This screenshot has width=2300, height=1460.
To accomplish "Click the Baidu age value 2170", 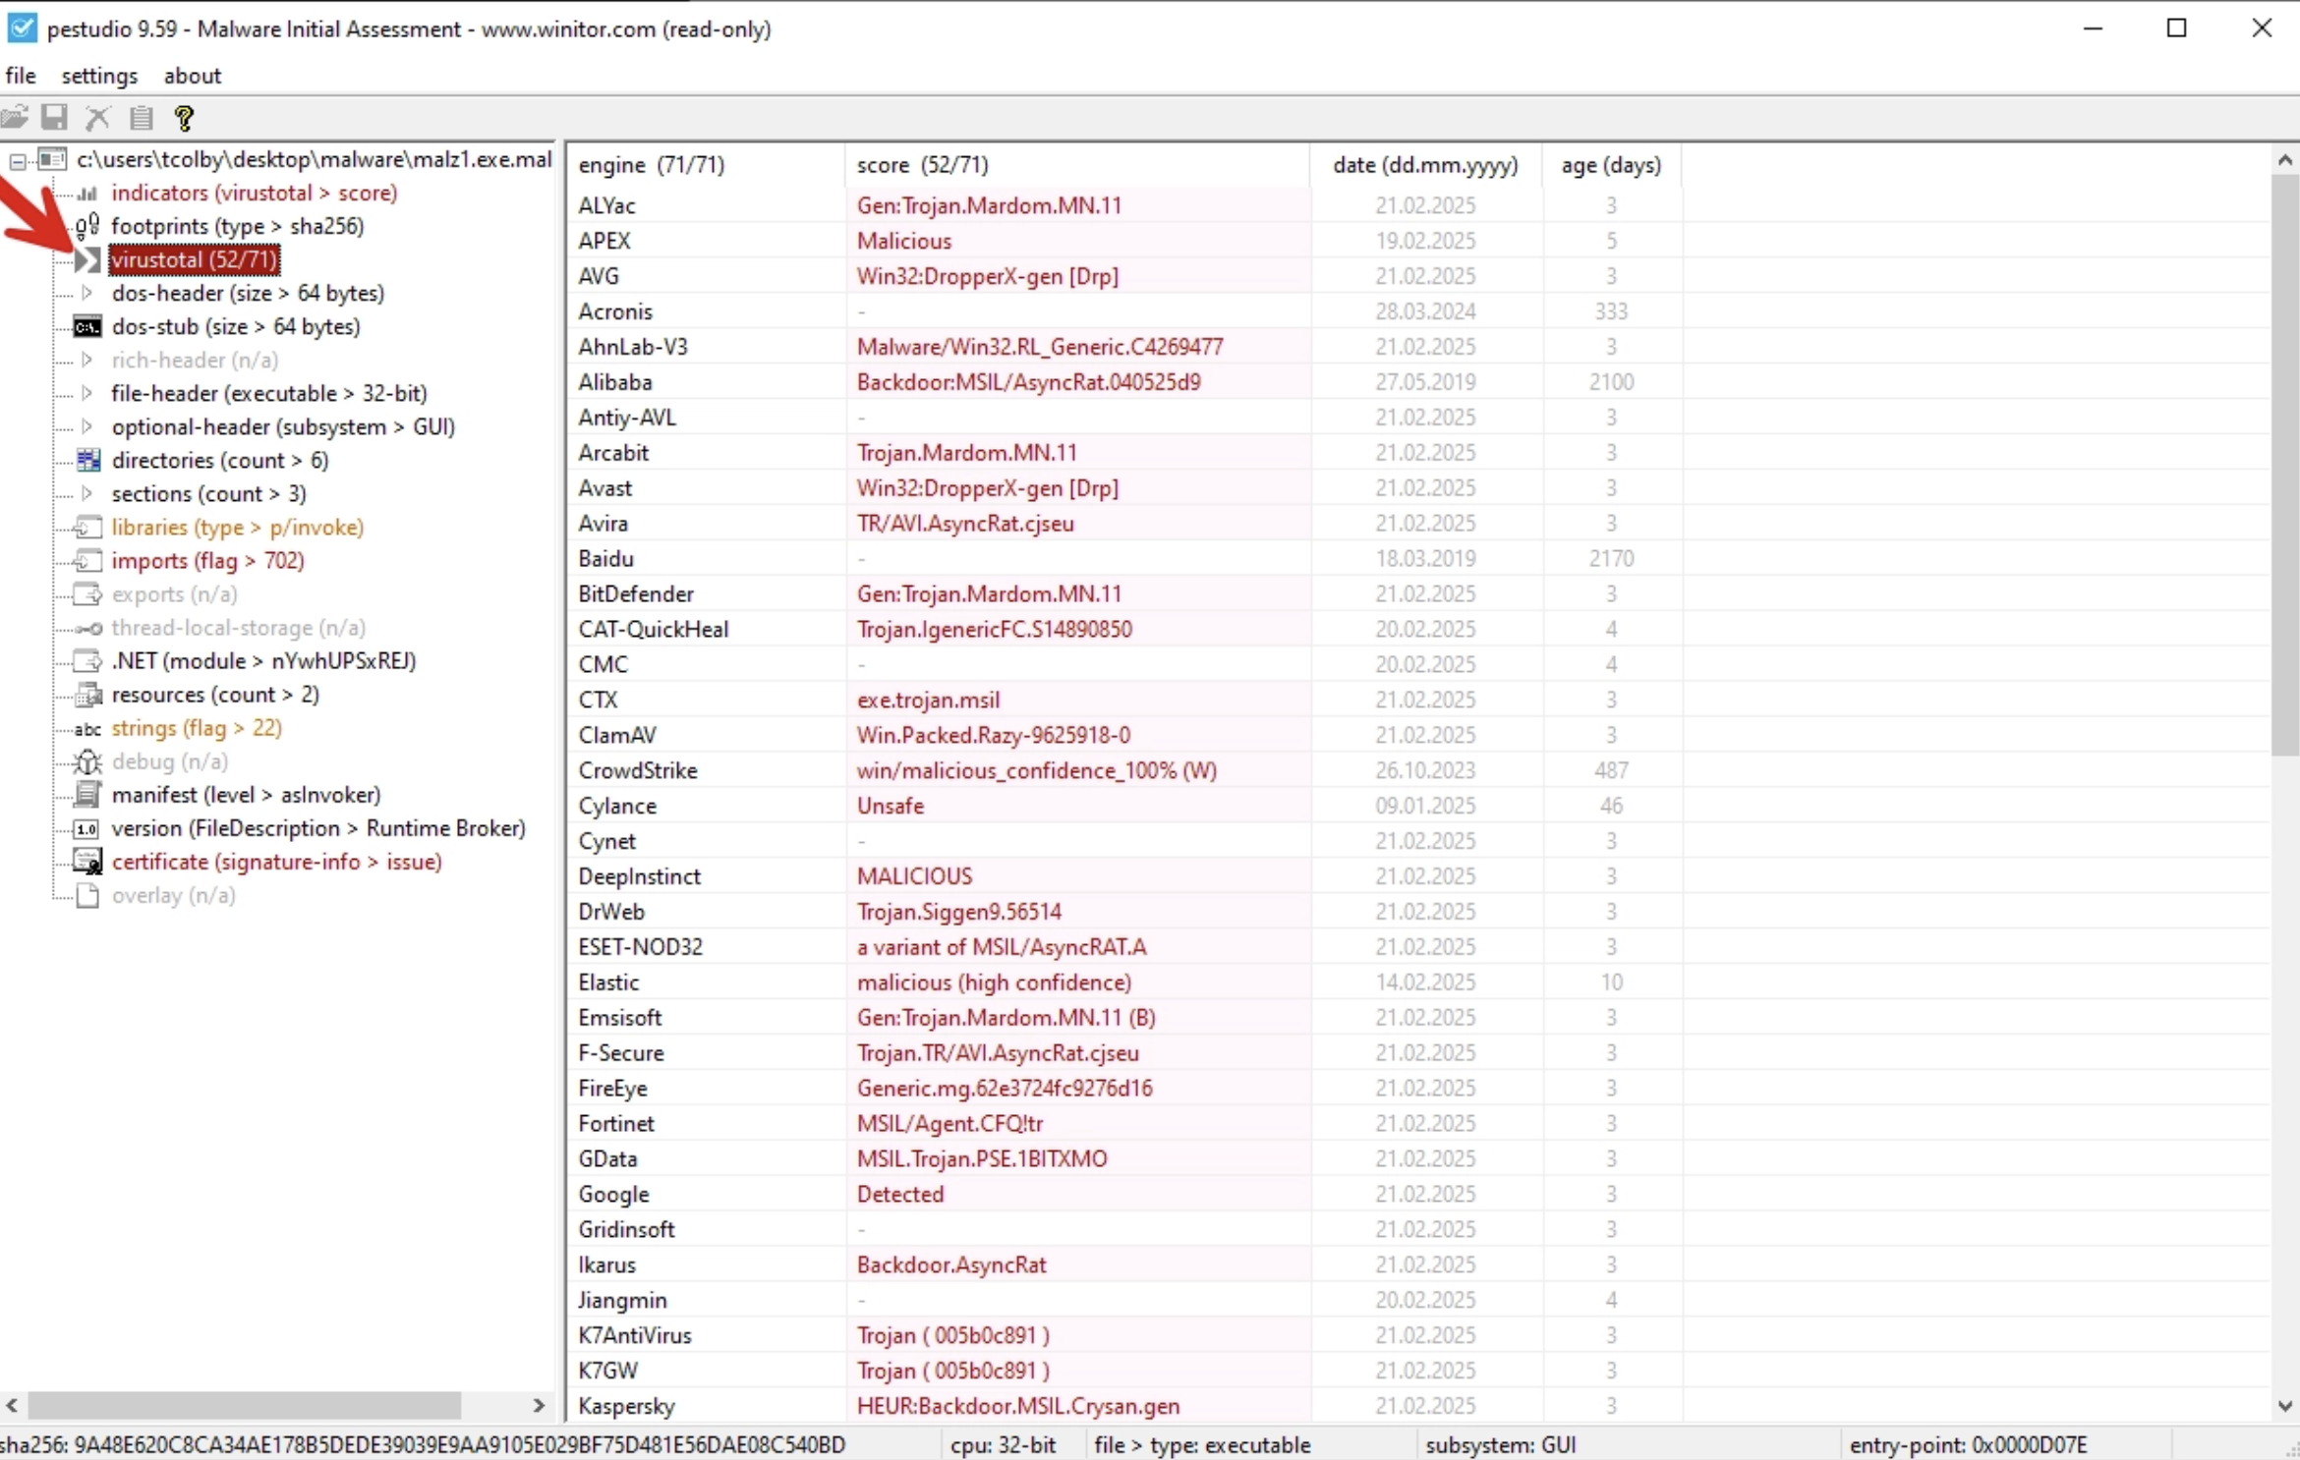I will point(1611,559).
